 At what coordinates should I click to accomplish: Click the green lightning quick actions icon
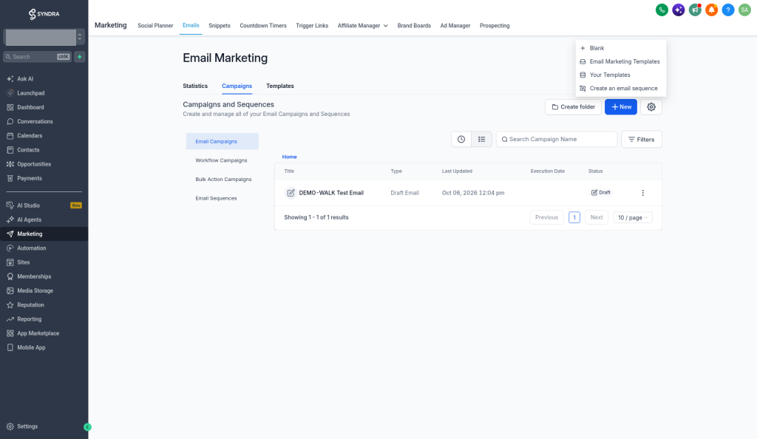pos(80,57)
